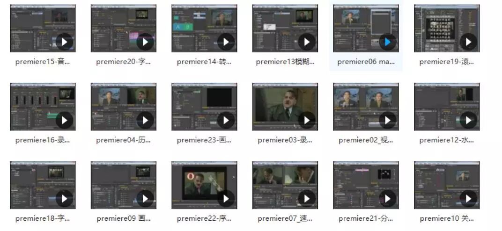Play the premiere19 video
502x231 pixels.
(468, 42)
